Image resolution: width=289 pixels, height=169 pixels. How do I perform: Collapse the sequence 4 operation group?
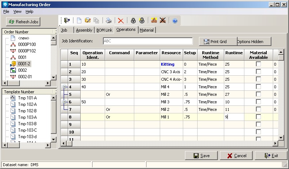pos(64,87)
